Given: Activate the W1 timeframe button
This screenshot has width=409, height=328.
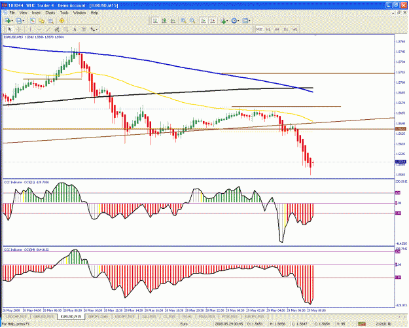Looking at the screenshot, I should 294,29.
